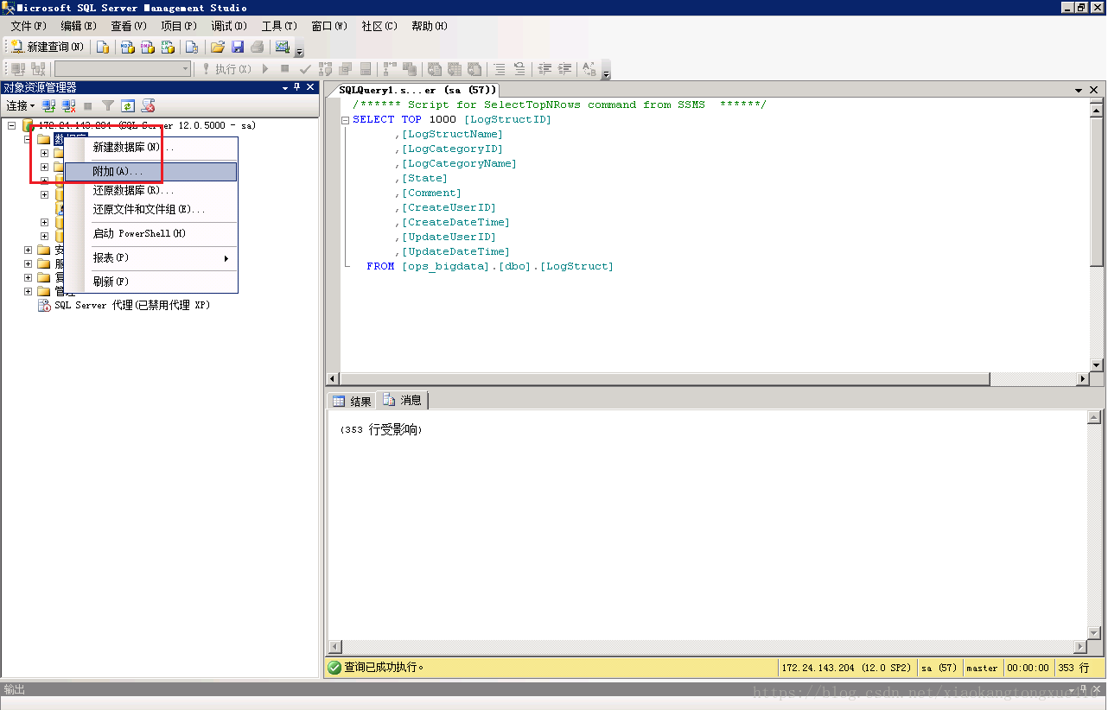Image resolution: width=1108 pixels, height=710 pixels.
Task: Open Activity Monitor from the toolbar
Action: coord(282,47)
